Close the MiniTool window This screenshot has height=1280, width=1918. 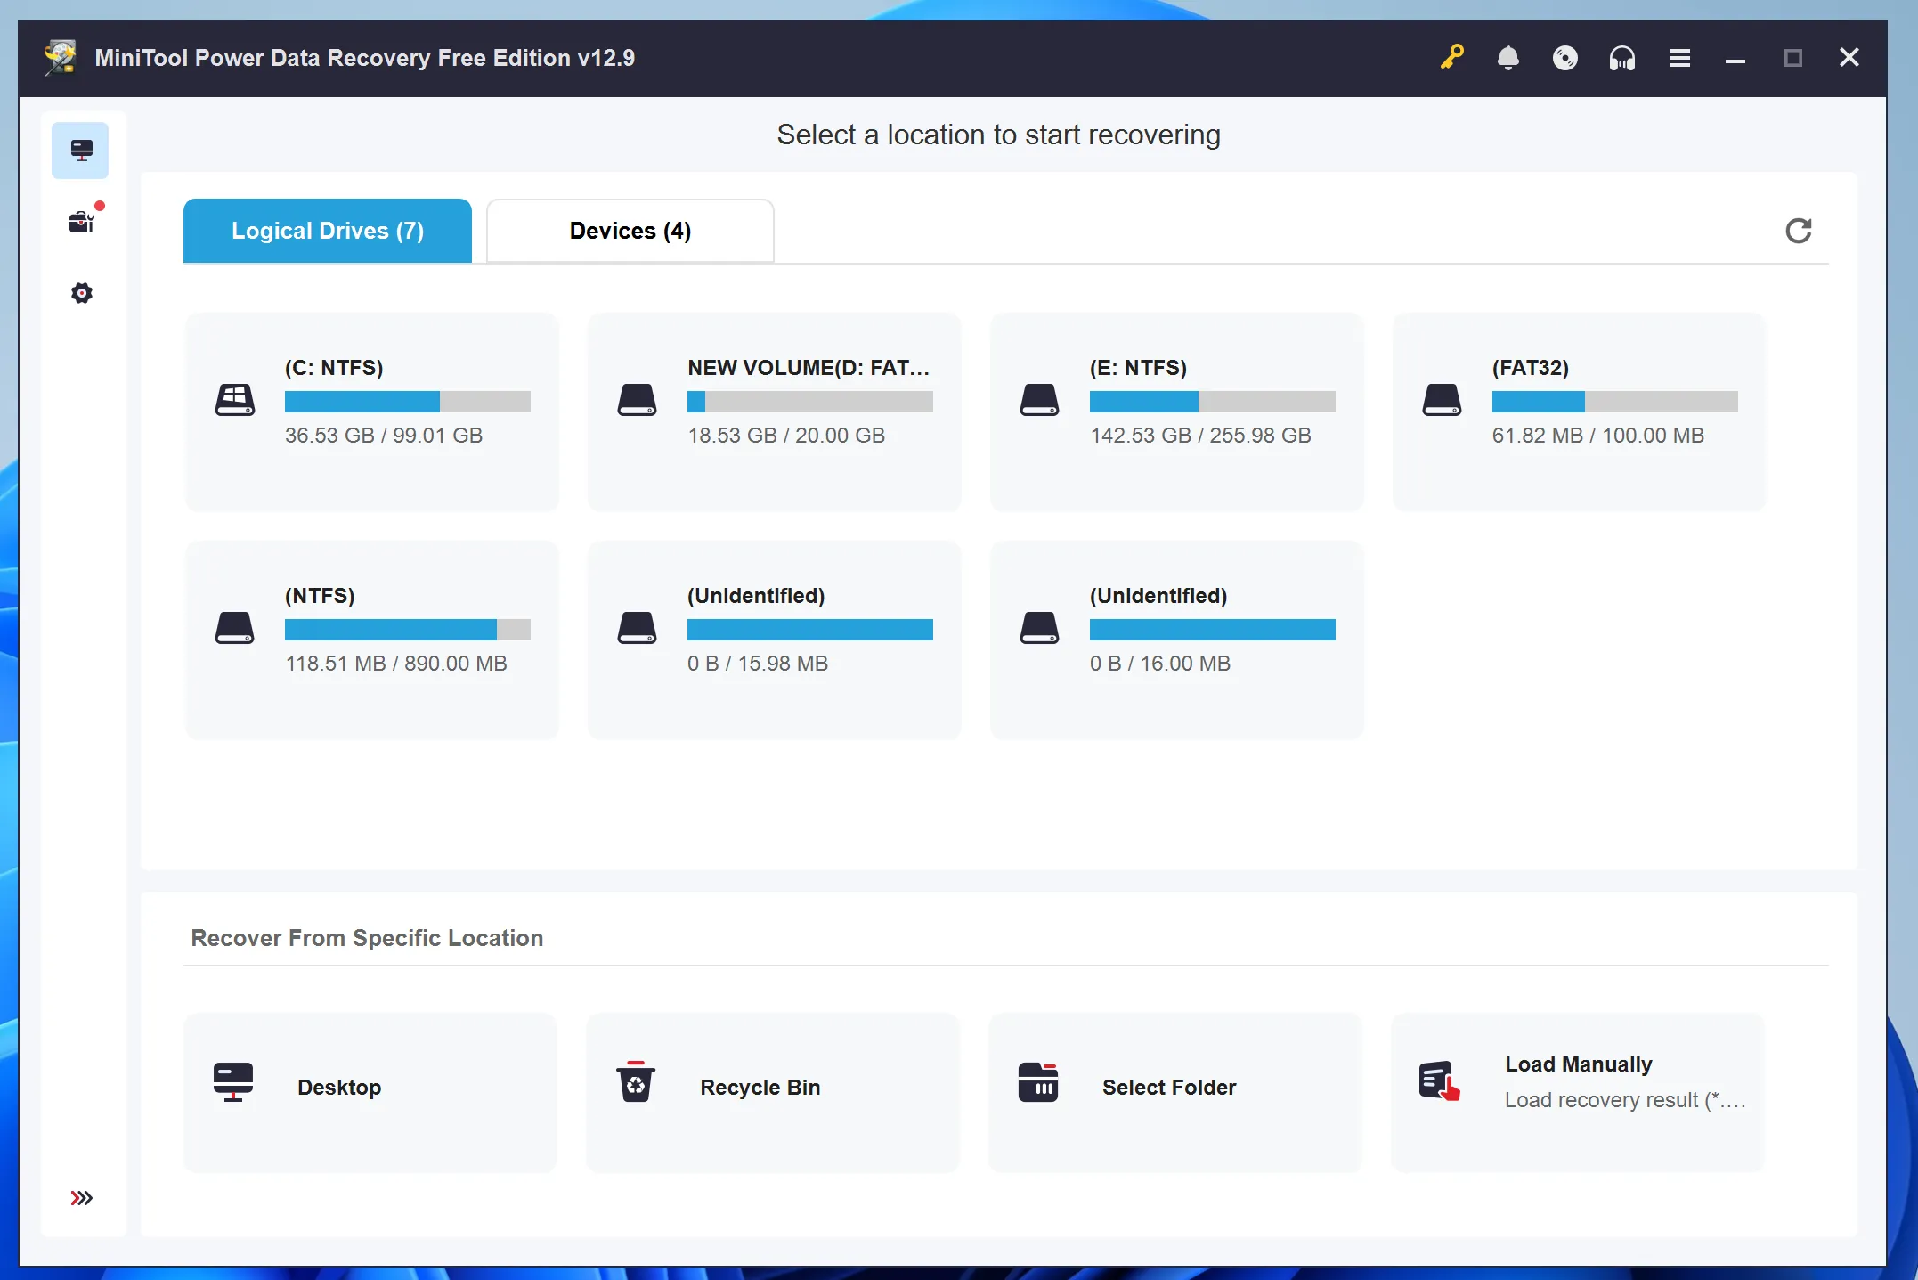click(1849, 58)
